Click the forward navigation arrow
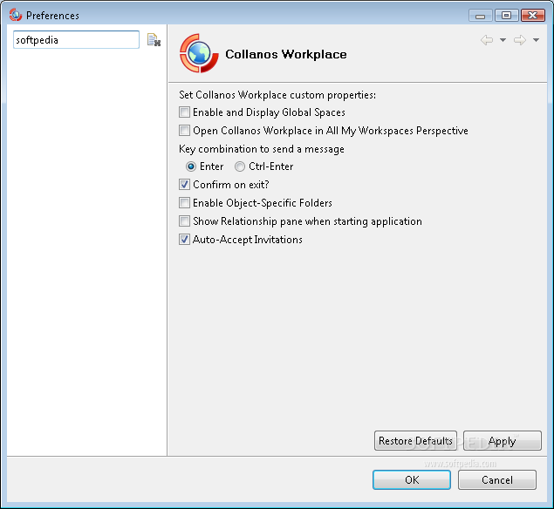Image resolution: width=554 pixels, height=509 pixels. (x=520, y=40)
